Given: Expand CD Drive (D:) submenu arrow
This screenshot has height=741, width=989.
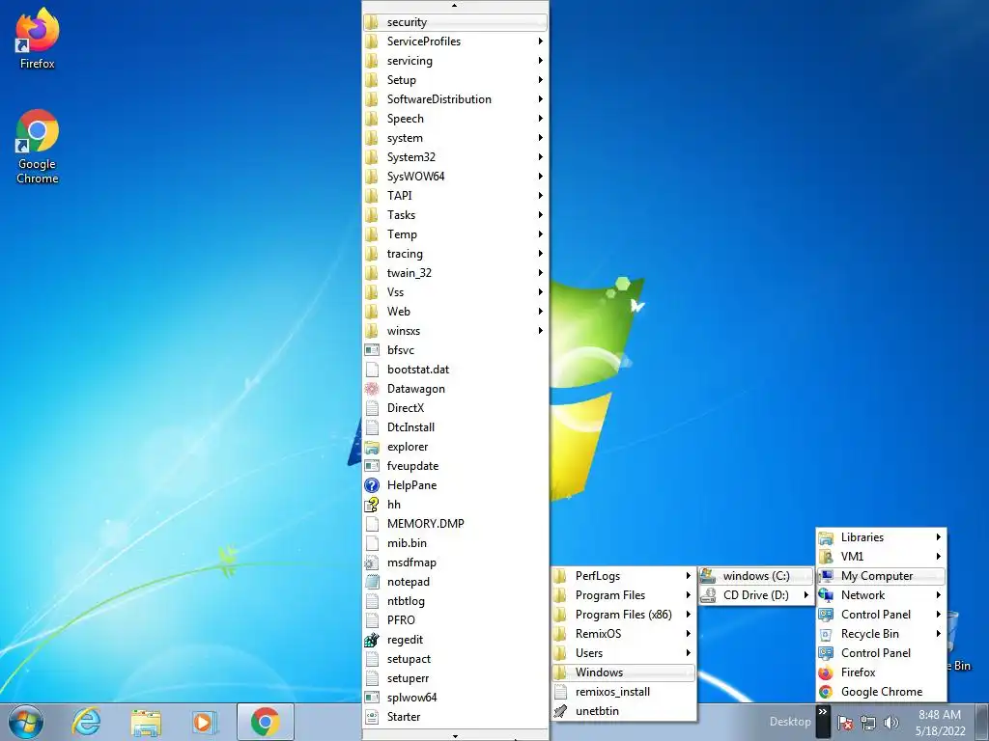Looking at the screenshot, I should (x=806, y=595).
